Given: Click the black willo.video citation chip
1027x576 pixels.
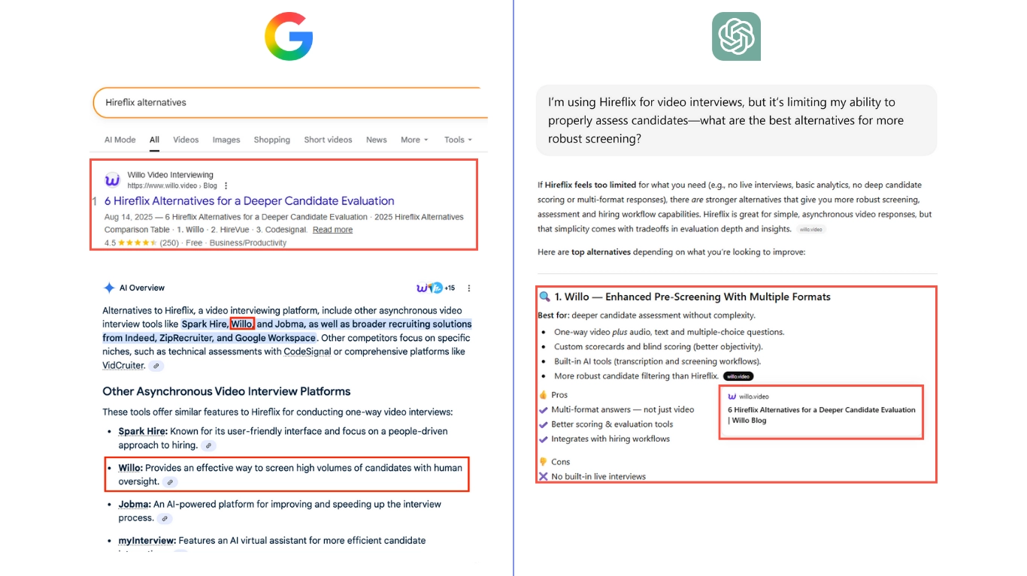Looking at the screenshot, I should [x=738, y=376].
